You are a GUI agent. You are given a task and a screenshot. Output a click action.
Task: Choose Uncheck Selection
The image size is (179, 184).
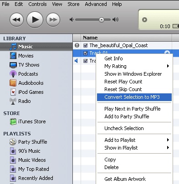tap(134, 128)
